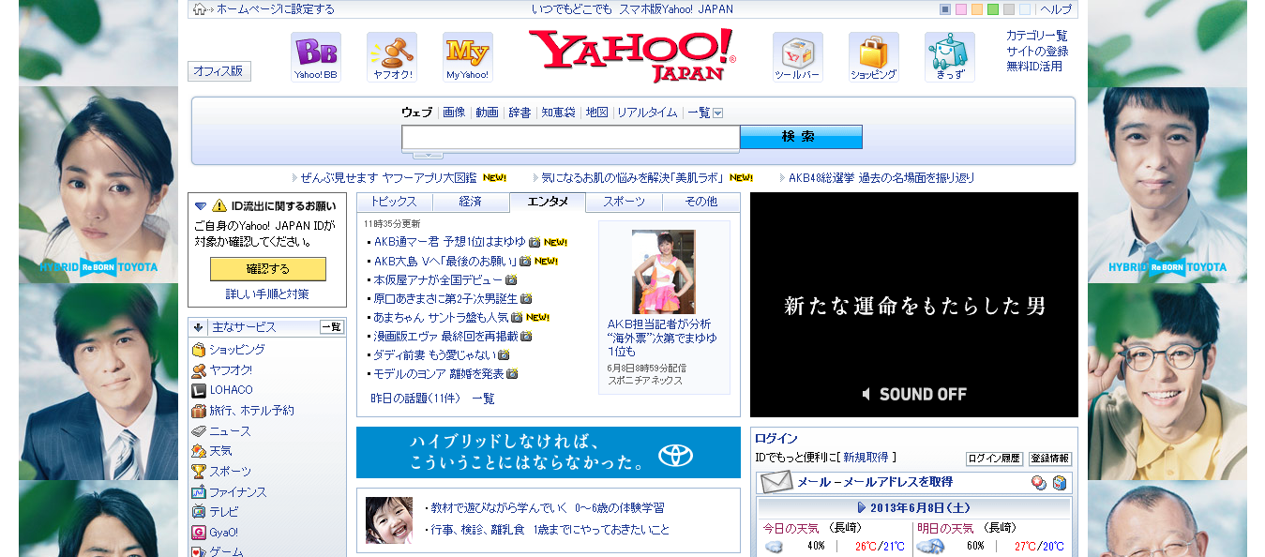Click tomorrow's rain umbrella weather icon
Image resolution: width=1265 pixels, height=557 pixels.
coord(930,547)
